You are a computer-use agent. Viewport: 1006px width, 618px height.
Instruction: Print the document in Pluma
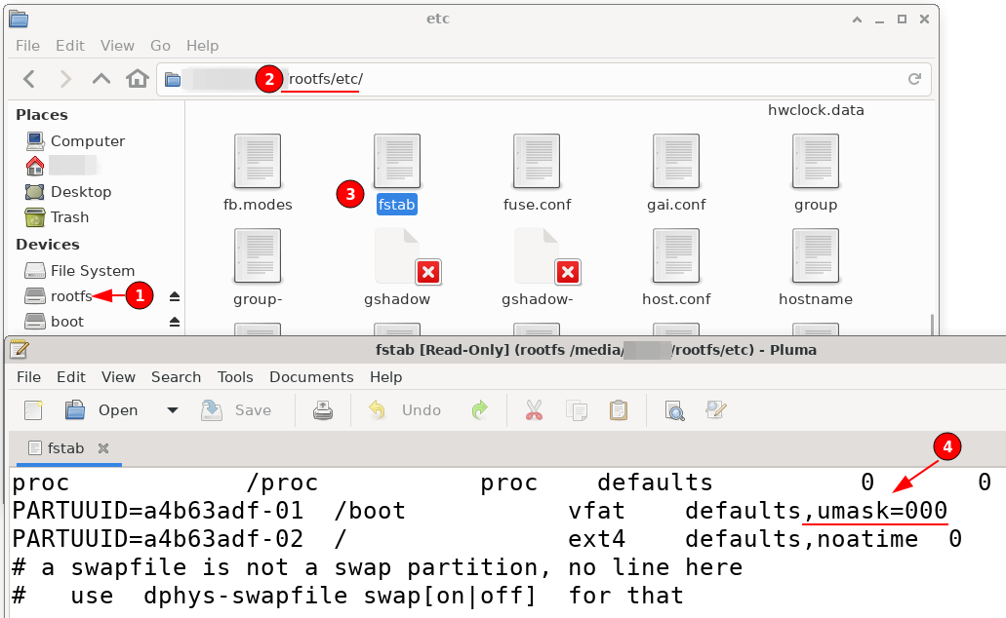pyautogui.click(x=323, y=409)
